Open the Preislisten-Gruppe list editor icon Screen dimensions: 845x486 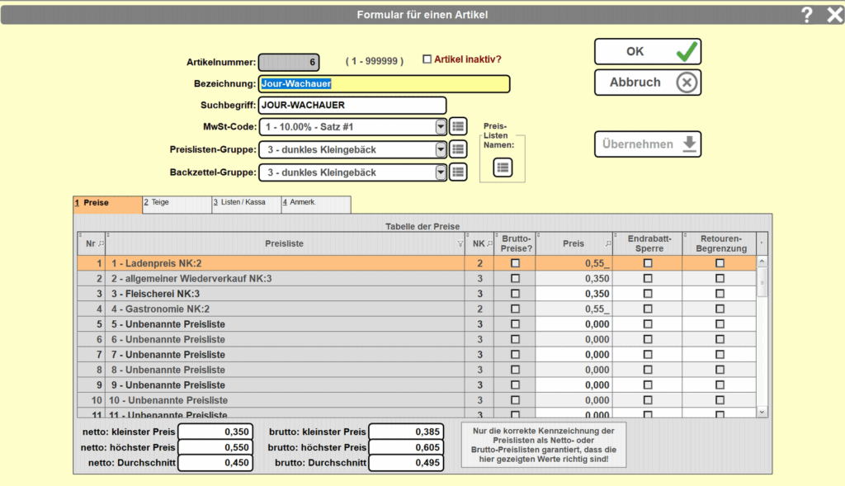coord(458,149)
